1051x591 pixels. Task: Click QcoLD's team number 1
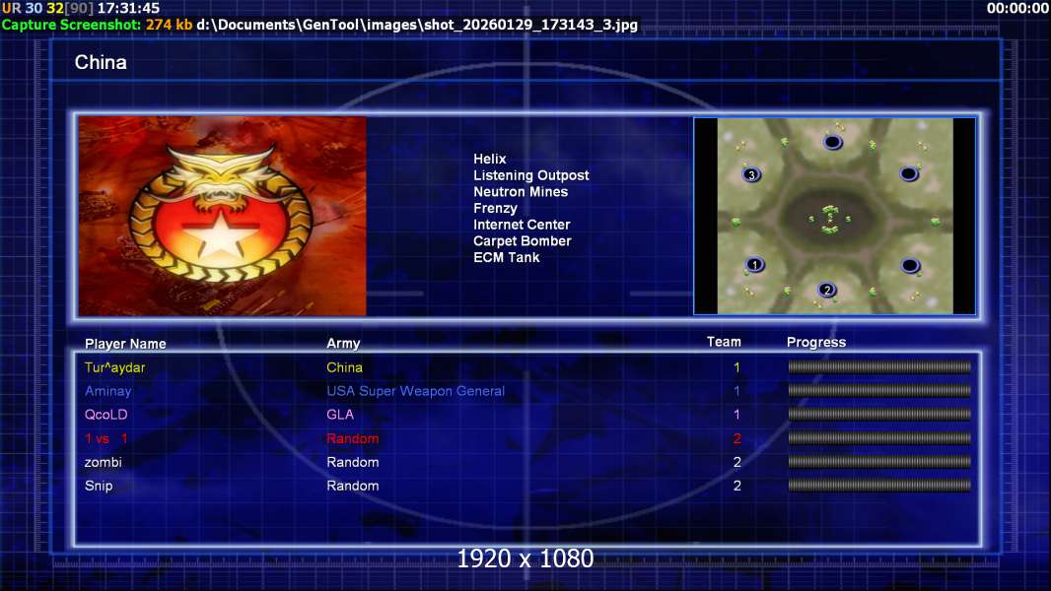tap(736, 415)
